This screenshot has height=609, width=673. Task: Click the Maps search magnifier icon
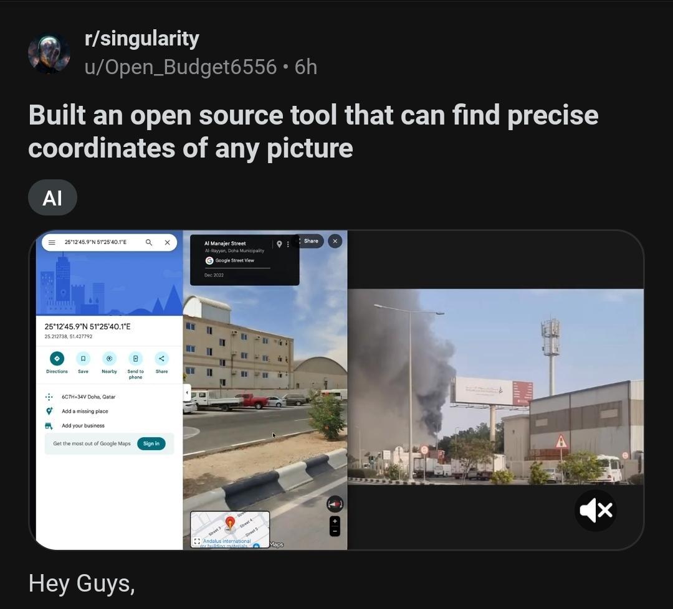click(148, 242)
